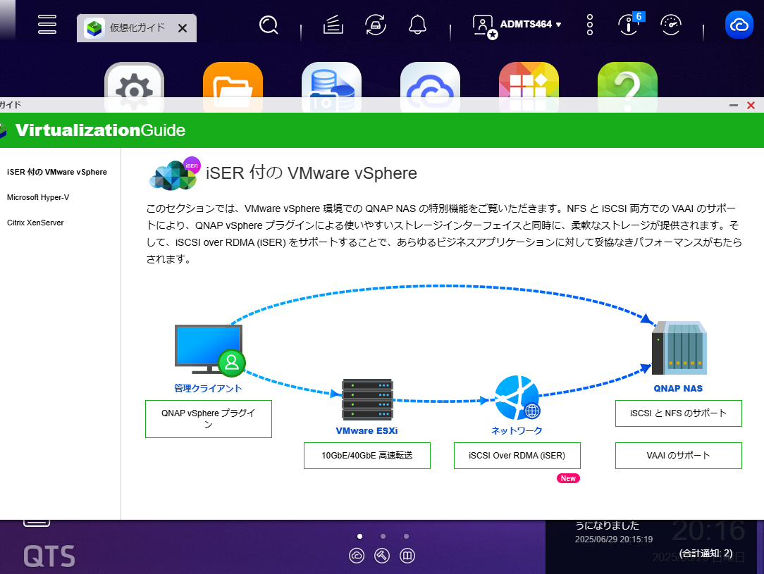The image size is (764, 574).
Task: Open Control Panel gear desktop icon
Action: pyautogui.click(x=135, y=87)
